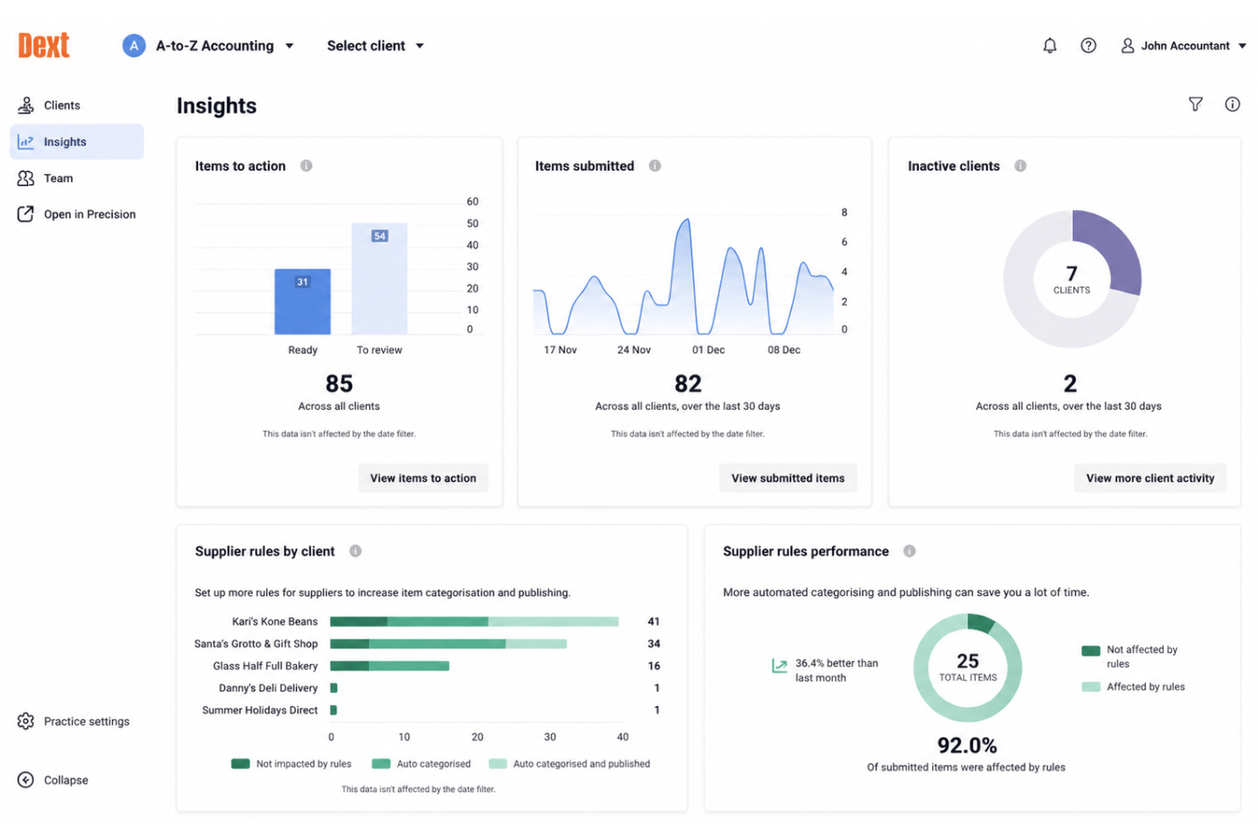Go to Clients in the sidebar

76,105
